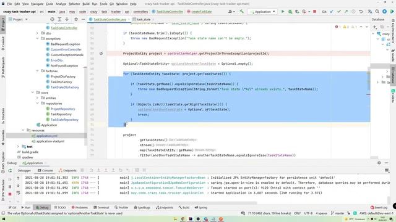Run with coverage icon
This screenshot has width=396, height=222.
point(297,12)
